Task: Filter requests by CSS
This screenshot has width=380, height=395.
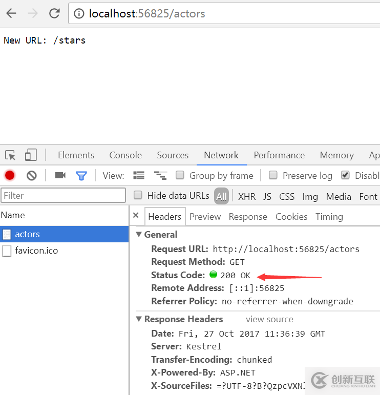Action: [287, 197]
